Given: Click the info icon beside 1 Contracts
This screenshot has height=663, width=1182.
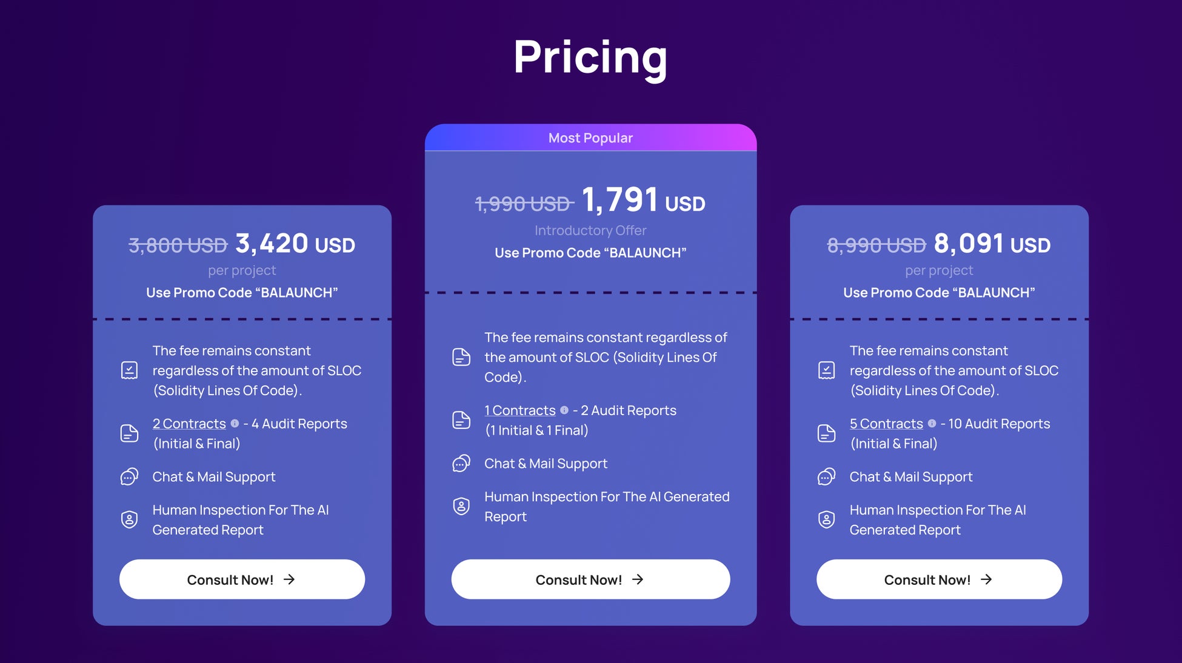Looking at the screenshot, I should 564,410.
